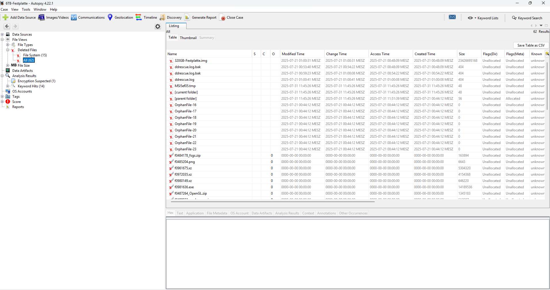
Task: Select File System (15) under Deleted Files
Action: click(x=35, y=55)
